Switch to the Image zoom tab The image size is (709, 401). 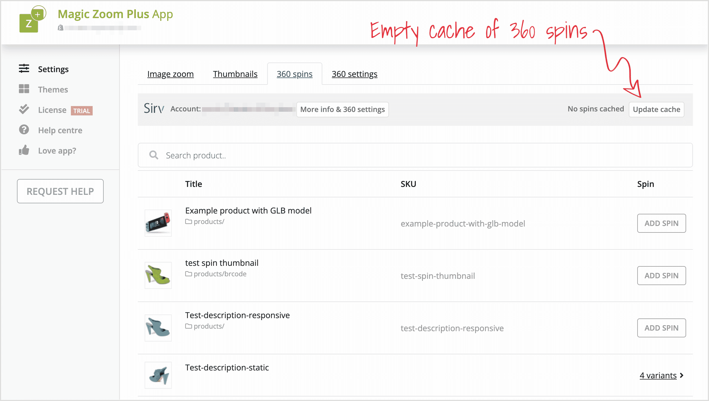click(x=170, y=74)
